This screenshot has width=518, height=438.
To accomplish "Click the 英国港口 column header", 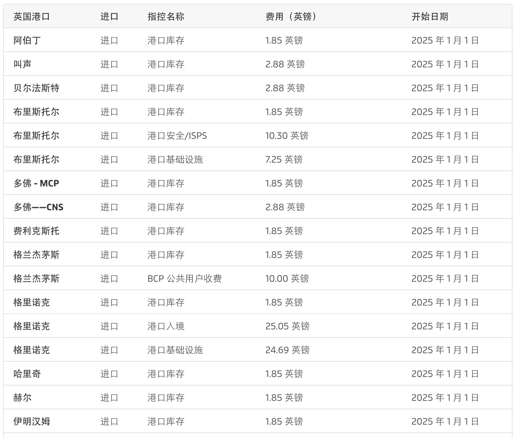I will tap(31, 17).
